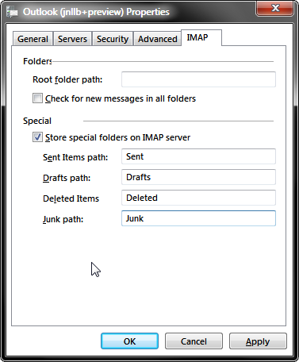The image size is (299, 362).
Task: Enable Check for new messages in all folders
Action: [37, 98]
